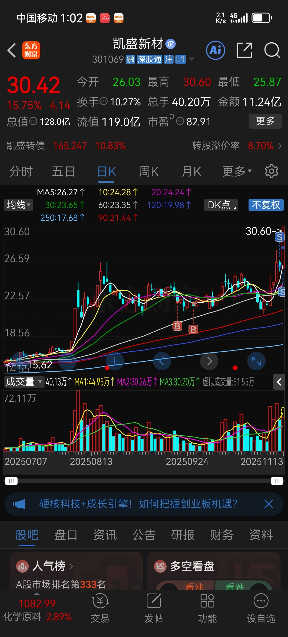This screenshot has height=637, width=288.
Task: Expand the 更多 chart period dropdown
Action: click(x=237, y=171)
